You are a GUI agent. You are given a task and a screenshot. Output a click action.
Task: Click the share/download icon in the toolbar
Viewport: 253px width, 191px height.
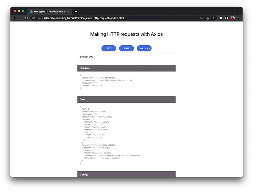(207, 18)
